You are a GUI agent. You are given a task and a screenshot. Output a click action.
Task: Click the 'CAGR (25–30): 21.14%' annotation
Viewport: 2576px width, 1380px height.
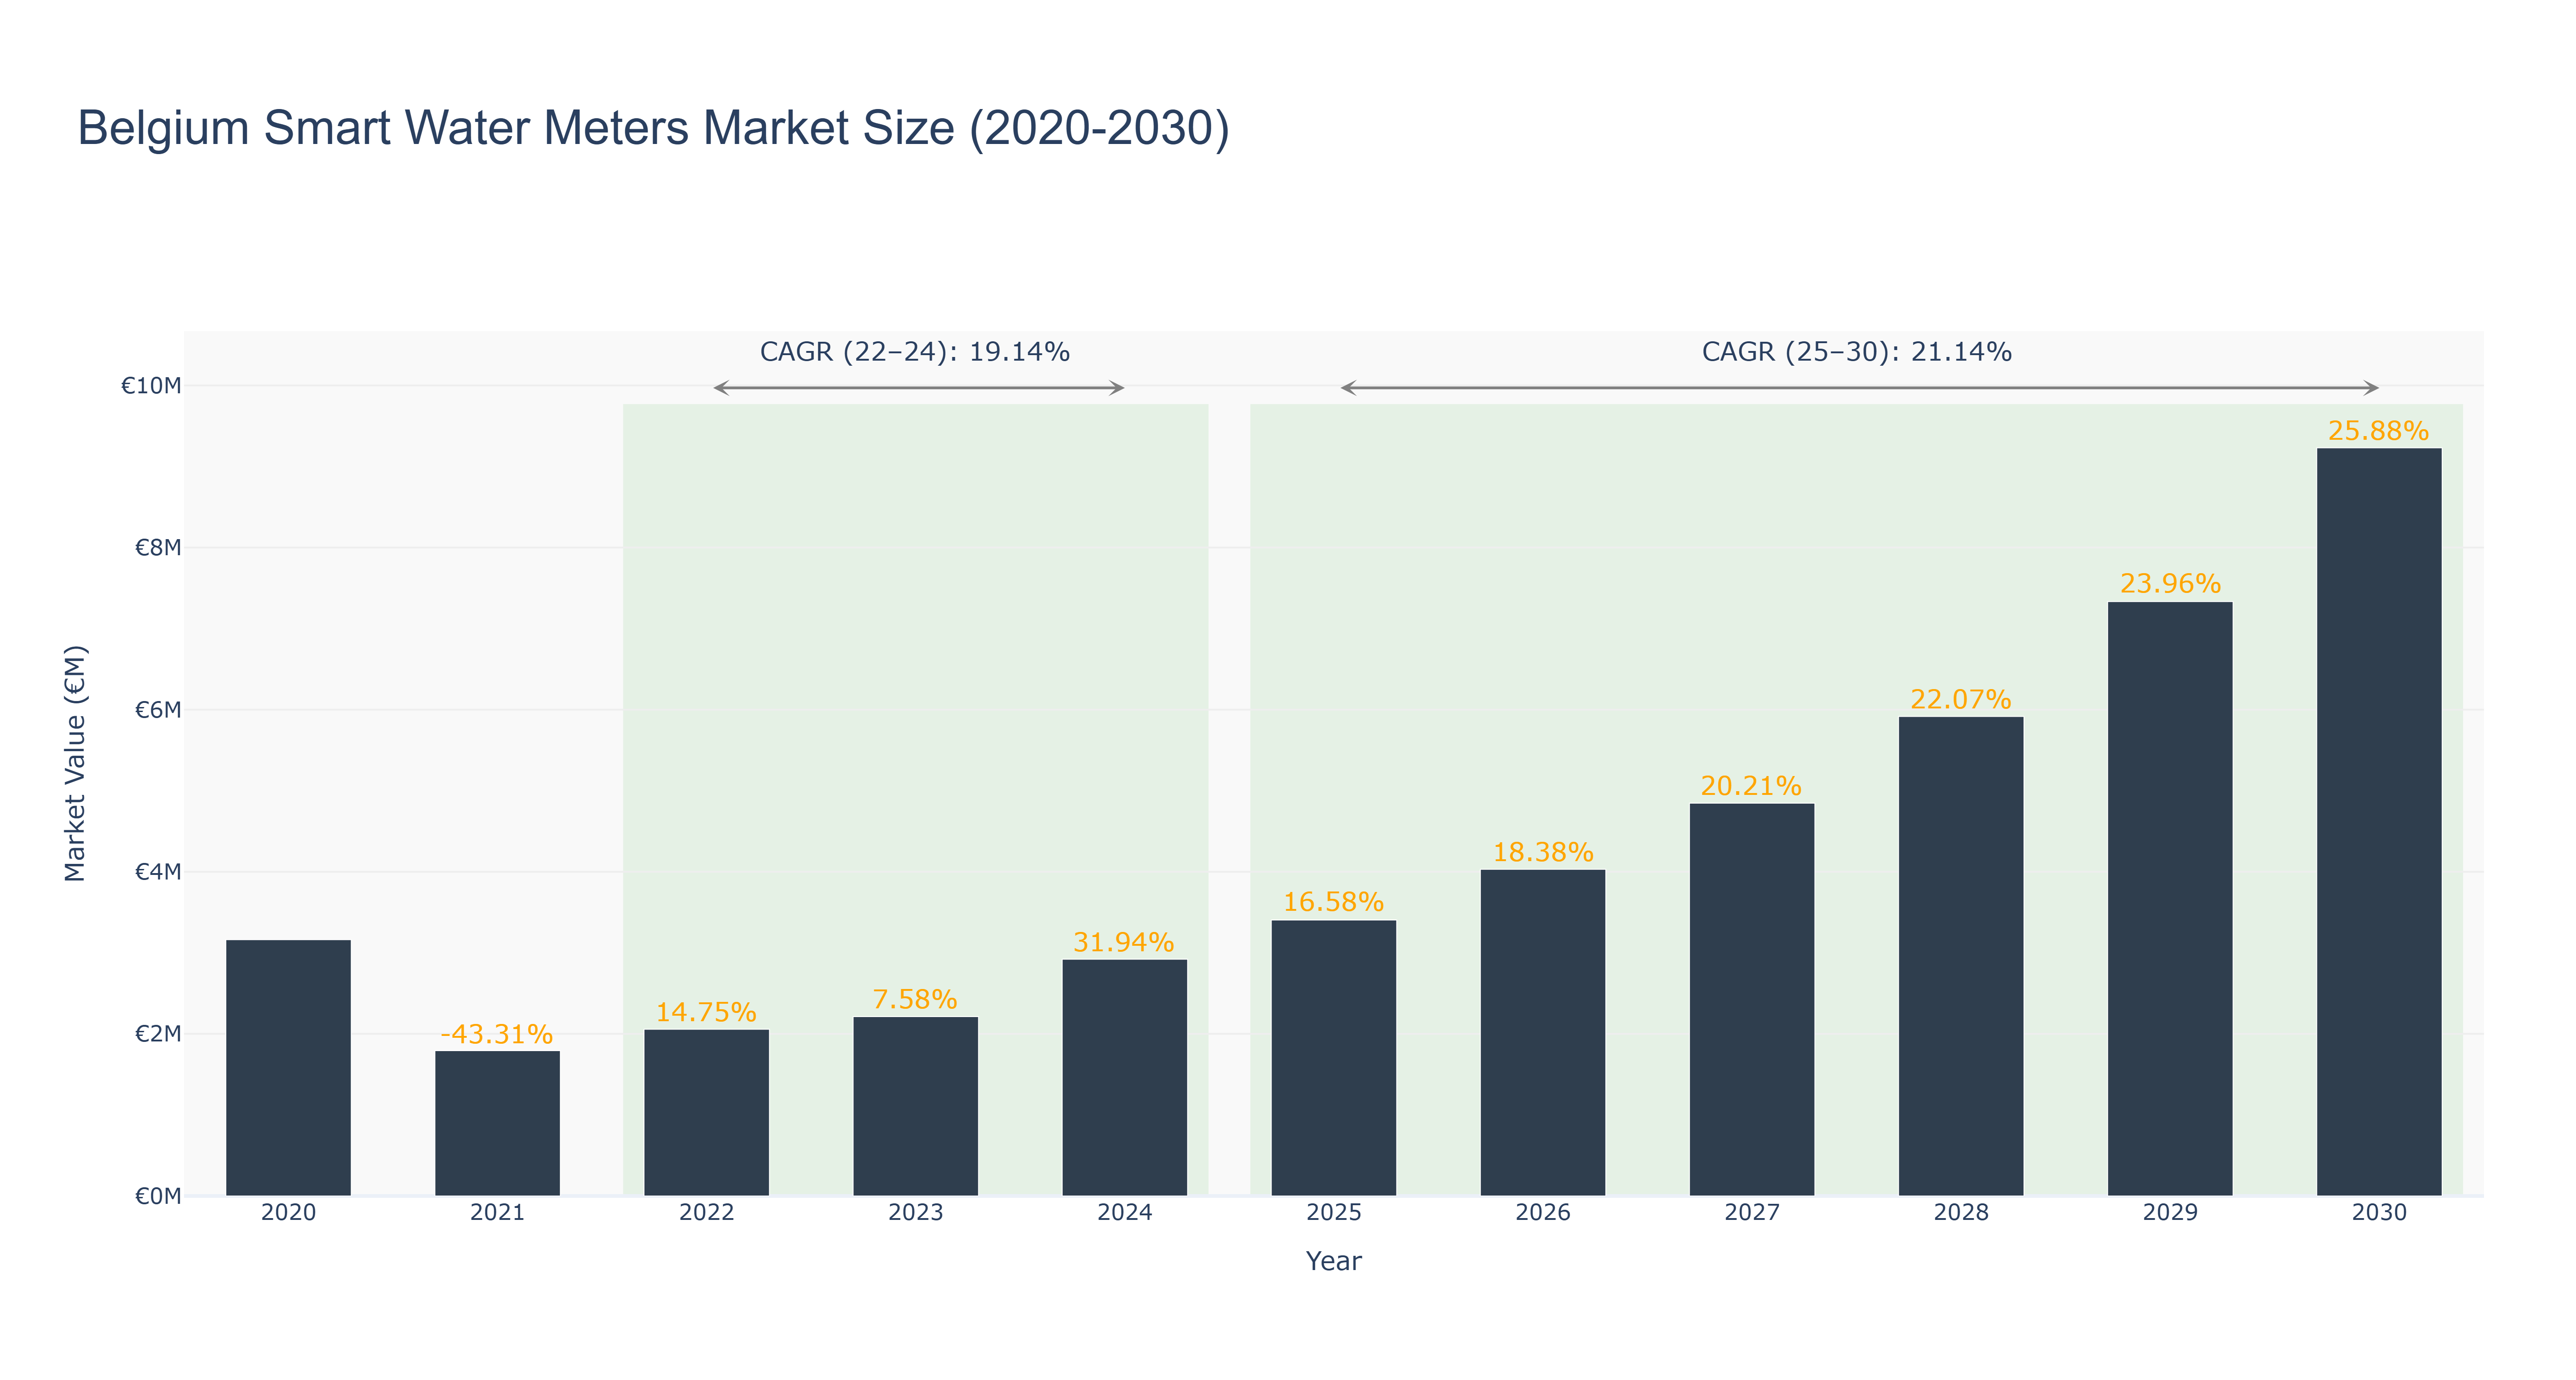coord(1857,352)
